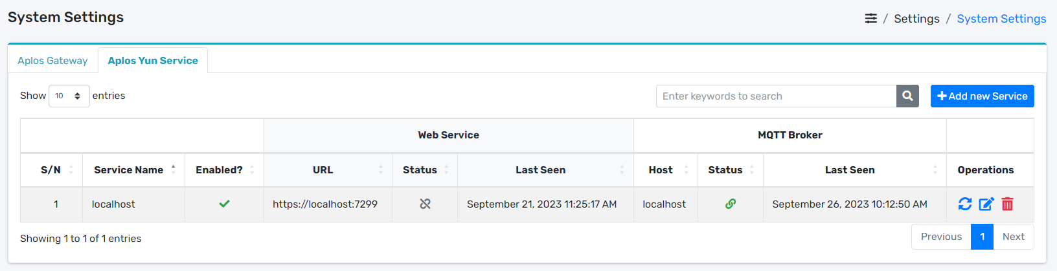This screenshot has height=271, width=1057.
Task: Click the green Enabled checkmark for localhost
Action: click(x=224, y=204)
